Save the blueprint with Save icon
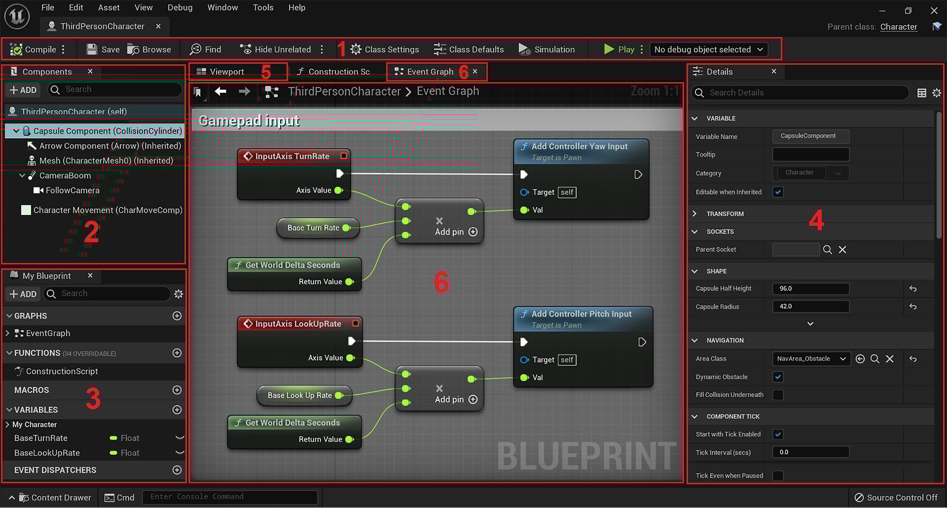 pos(92,49)
